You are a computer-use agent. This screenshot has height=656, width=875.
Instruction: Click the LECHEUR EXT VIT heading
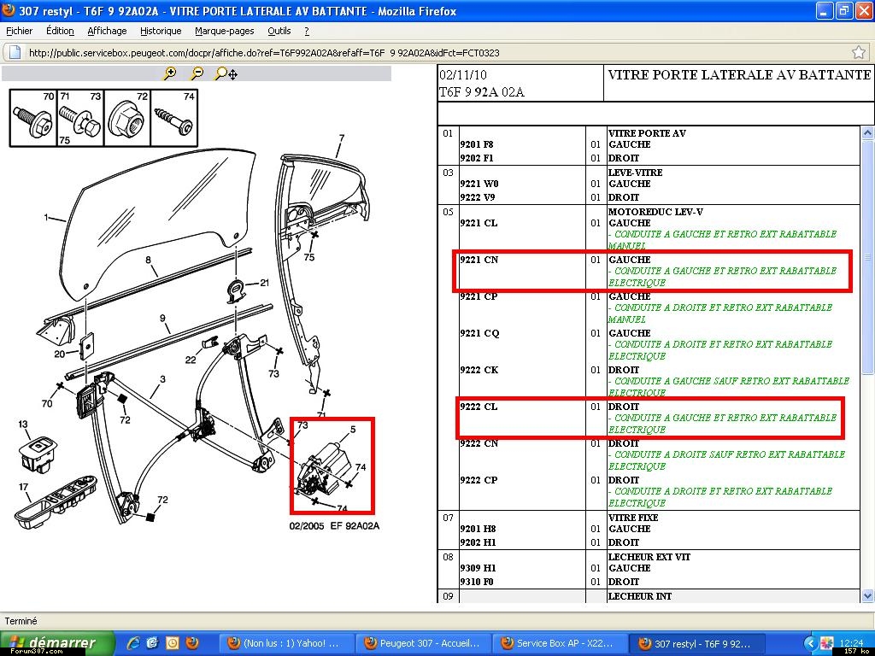click(649, 557)
